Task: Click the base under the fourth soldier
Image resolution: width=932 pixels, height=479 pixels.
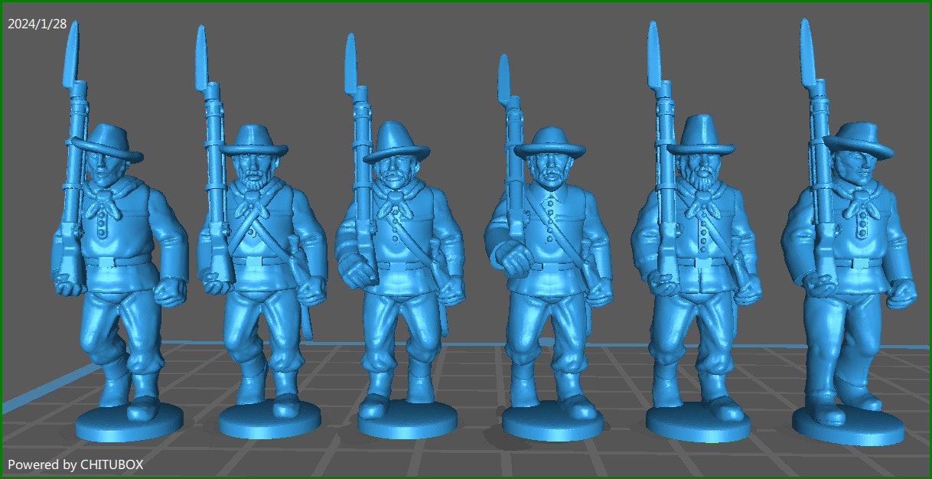Action: [x=551, y=425]
